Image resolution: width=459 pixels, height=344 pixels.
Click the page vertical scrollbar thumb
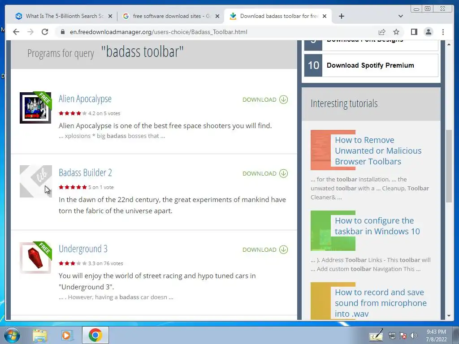coord(449,166)
